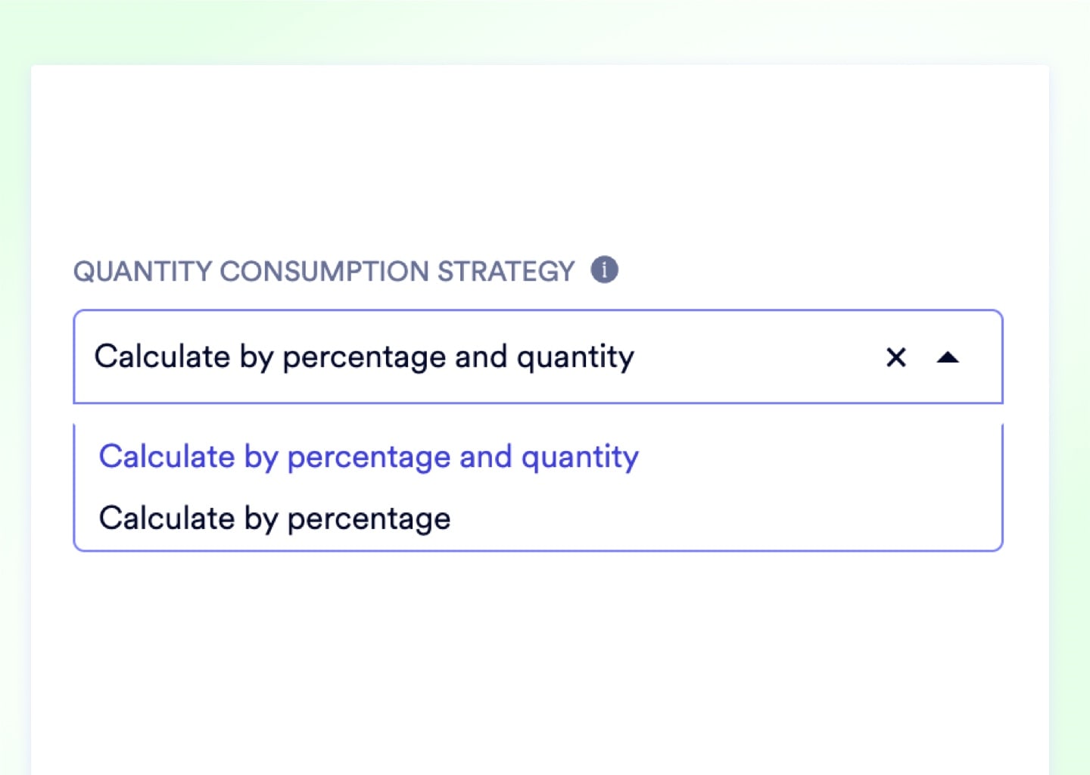This screenshot has width=1090, height=775.
Task: Switch strategy to percentage only
Action: pyautogui.click(x=275, y=518)
